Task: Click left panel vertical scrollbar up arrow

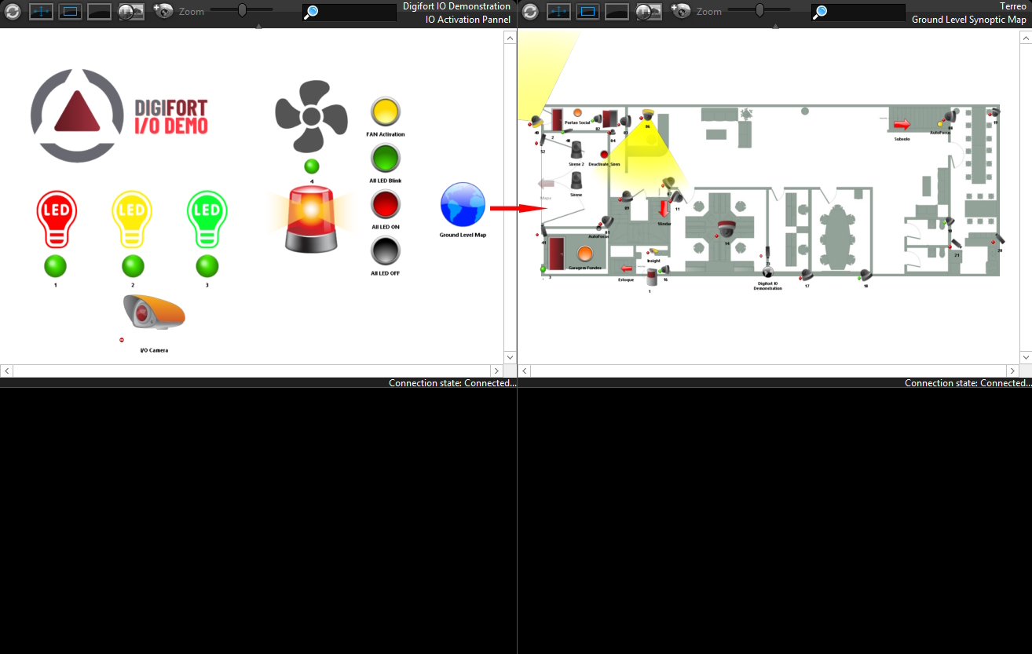Action: (x=510, y=38)
